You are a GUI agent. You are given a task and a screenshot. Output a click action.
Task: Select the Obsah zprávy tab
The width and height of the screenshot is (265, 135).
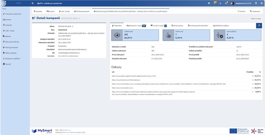[177, 26]
